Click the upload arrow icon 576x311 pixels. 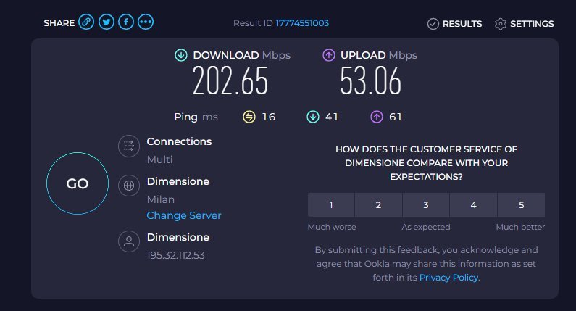point(328,55)
